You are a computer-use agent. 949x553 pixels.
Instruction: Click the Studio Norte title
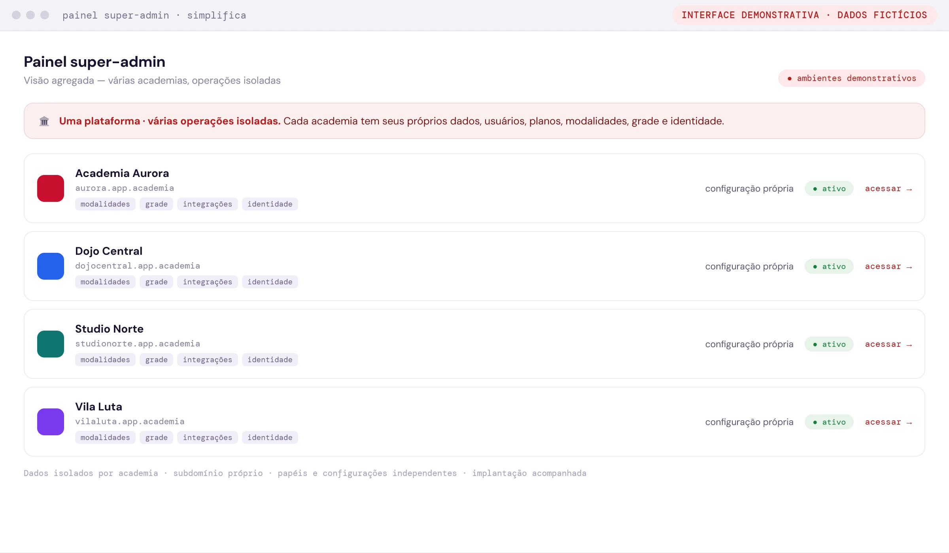pos(109,329)
